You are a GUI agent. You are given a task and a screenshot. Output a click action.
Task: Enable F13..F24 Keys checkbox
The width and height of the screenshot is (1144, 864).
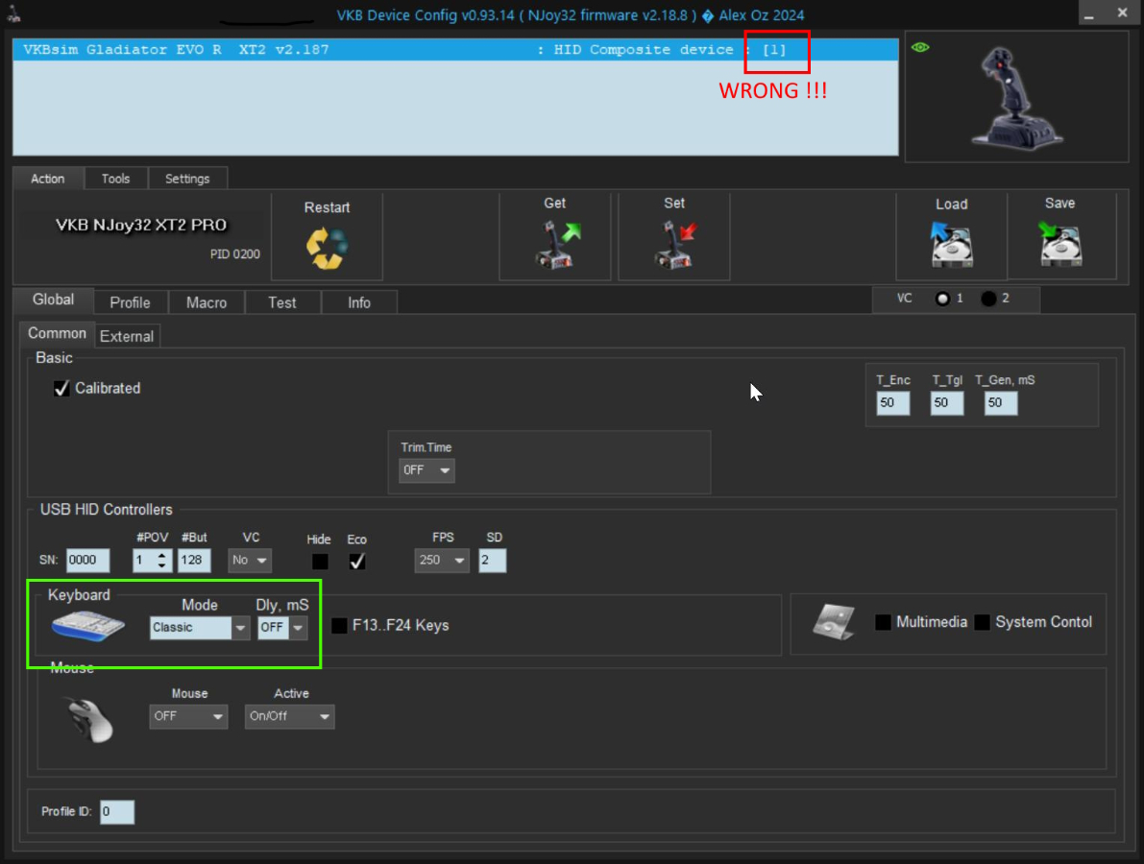pos(339,626)
